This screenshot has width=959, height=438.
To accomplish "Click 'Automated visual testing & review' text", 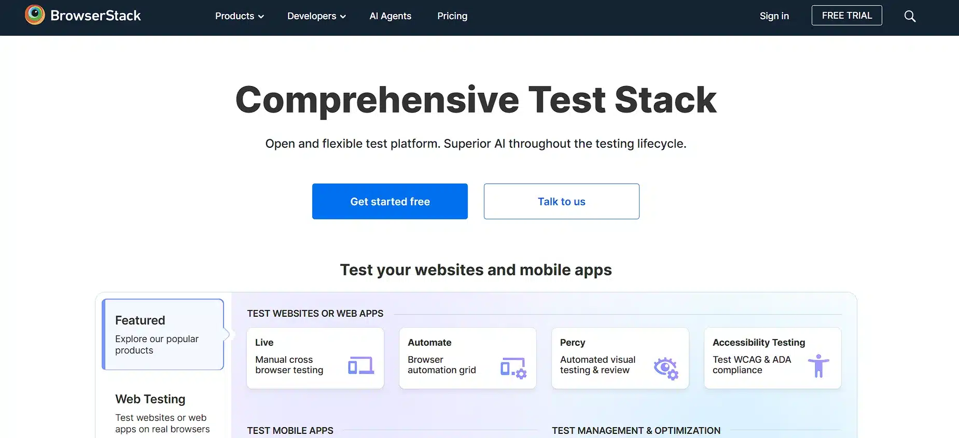I will coord(597,365).
